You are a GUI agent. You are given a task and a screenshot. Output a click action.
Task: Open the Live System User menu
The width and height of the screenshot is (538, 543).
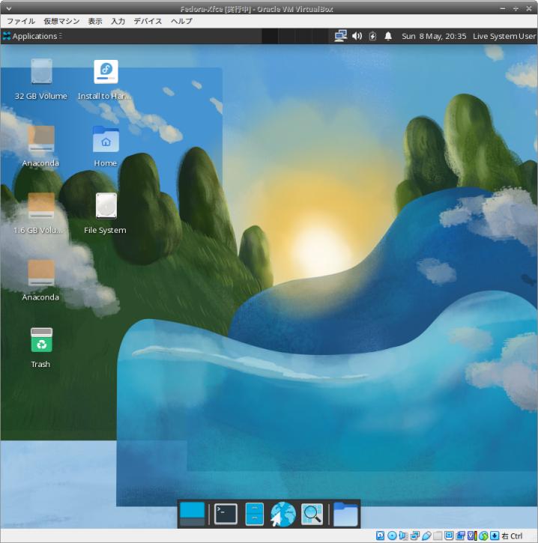point(504,36)
